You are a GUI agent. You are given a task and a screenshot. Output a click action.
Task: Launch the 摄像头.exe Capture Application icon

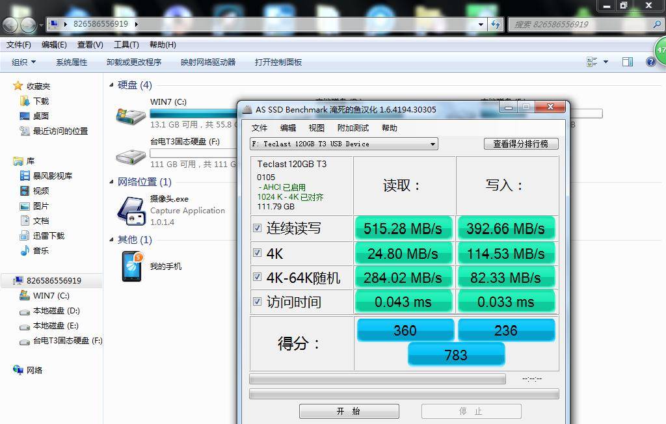(x=130, y=211)
